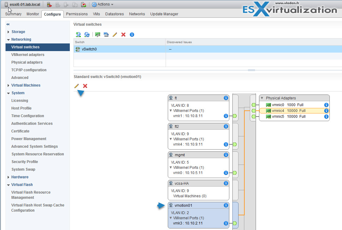Switch to the Summary tab

point(13,14)
